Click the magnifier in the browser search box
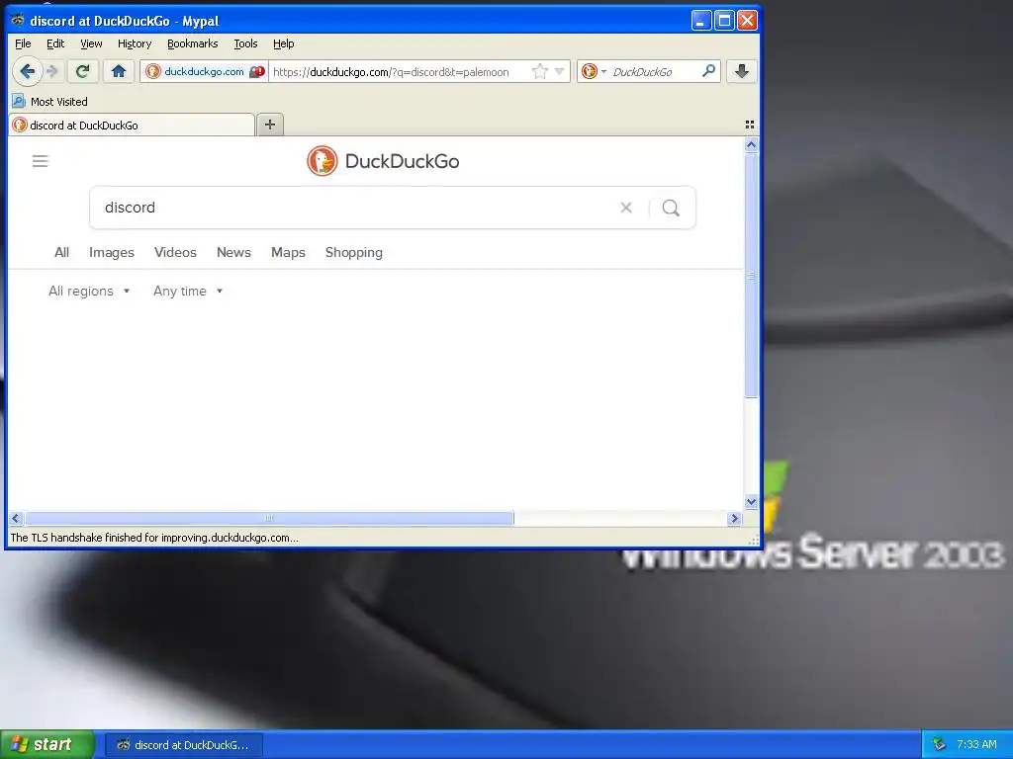Viewport: 1013px width, 759px height. pos(708,71)
